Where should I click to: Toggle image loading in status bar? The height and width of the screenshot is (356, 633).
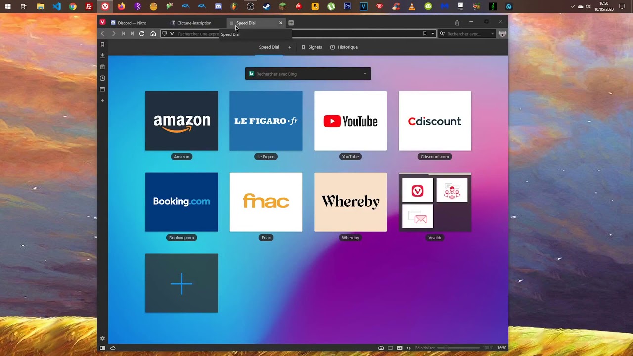tap(400, 348)
